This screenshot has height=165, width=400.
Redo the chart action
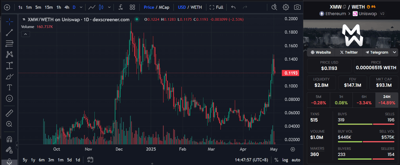coord(245,7)
